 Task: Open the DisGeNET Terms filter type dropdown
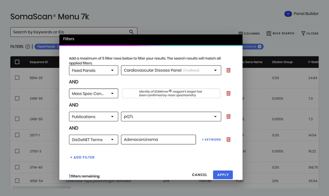coord(93,139)
